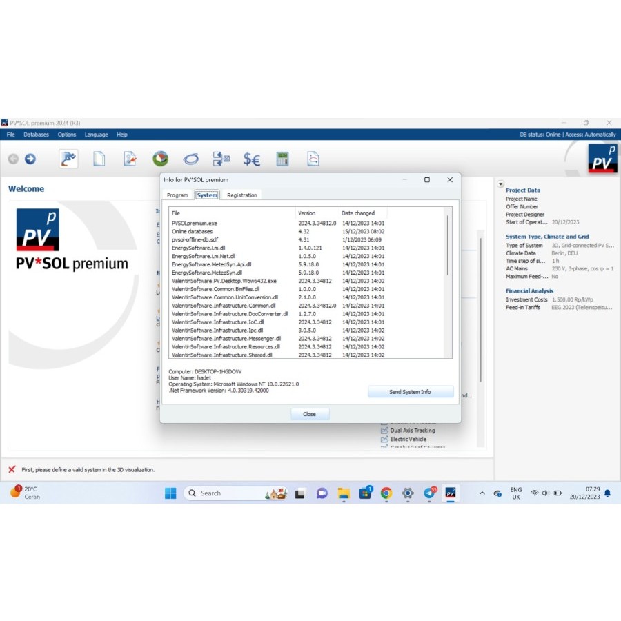This screenshot has width=621, height=621.
Task: Maximize the Info for PV*SOL premium dialog
Action: tap(427, 180)
